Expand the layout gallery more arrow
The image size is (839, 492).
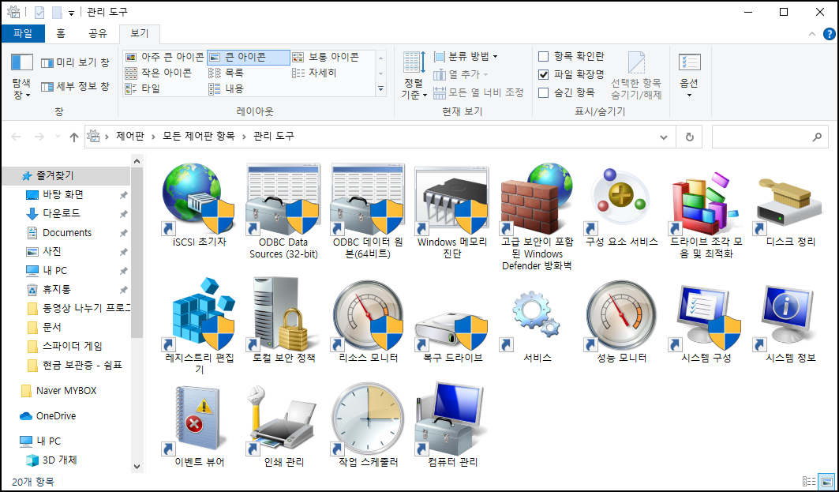(381, 89)
